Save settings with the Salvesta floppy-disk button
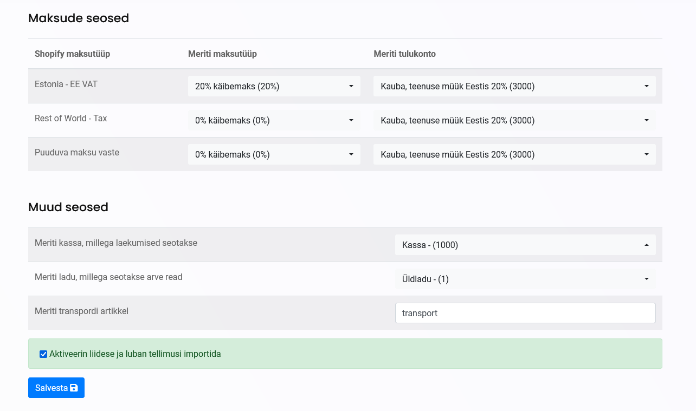The image size is (696, 411). tap(56, 388)
